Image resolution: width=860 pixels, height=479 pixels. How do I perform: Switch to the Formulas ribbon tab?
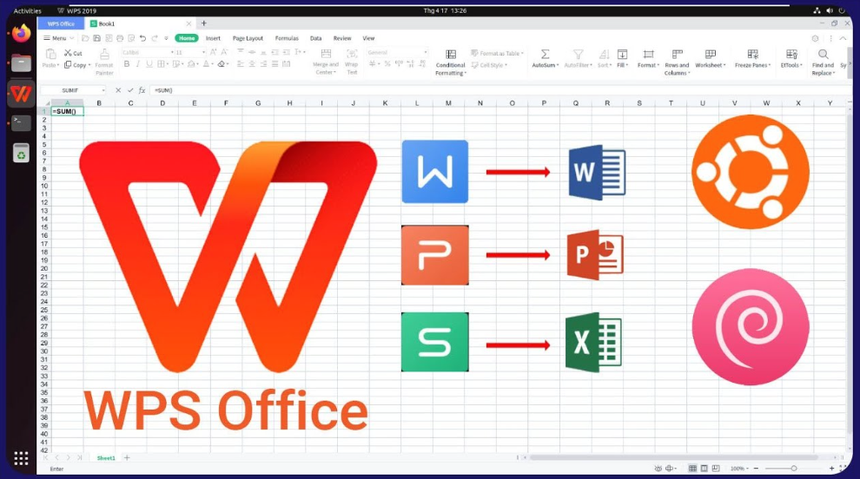[x=287, y=38]
